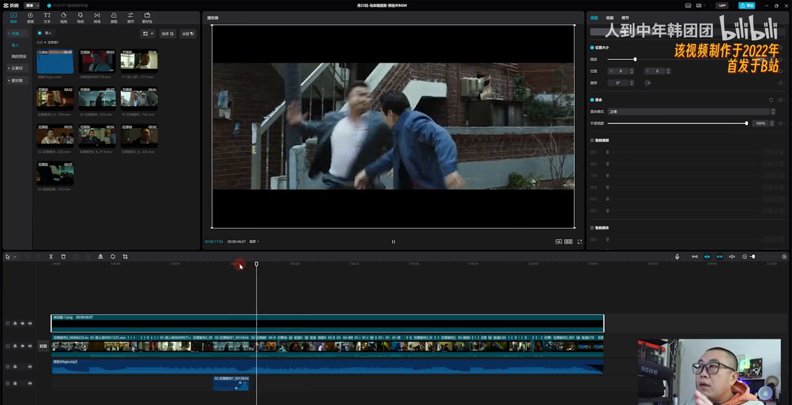792x405 pixels.
Task: Select 我的预设 in the sidebar
Action: coord(19,56)
